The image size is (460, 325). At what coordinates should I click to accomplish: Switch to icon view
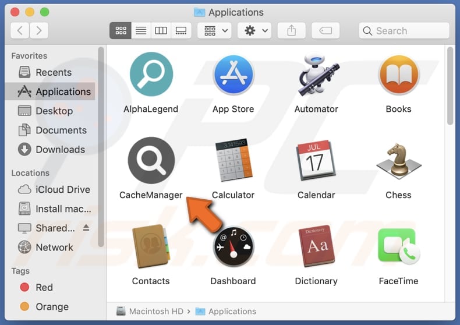121,30
